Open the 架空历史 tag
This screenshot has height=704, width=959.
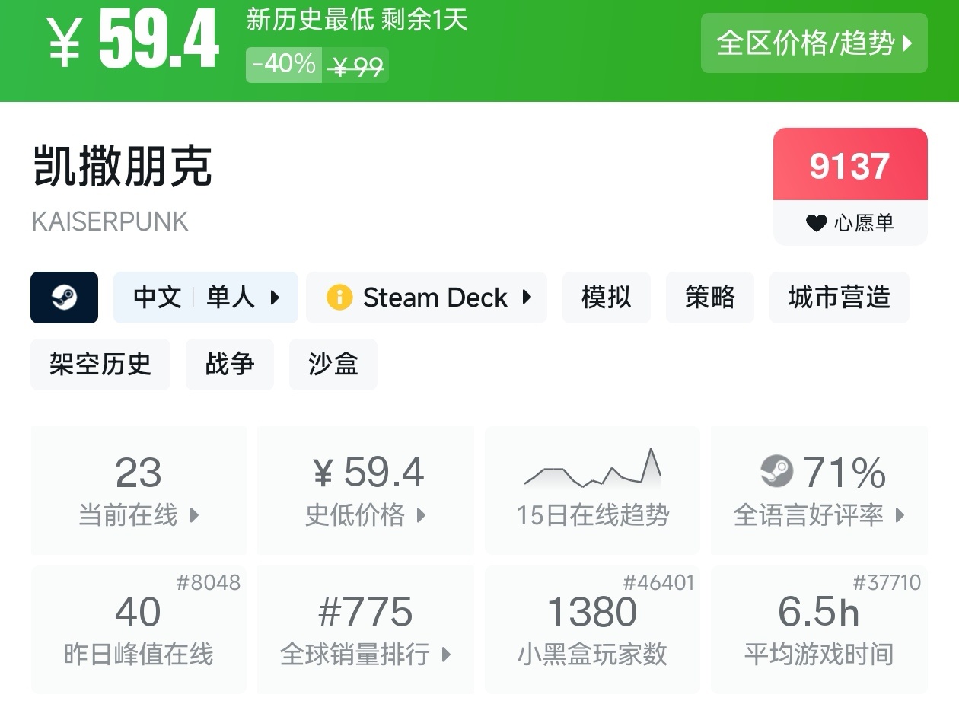pyautogui.click(x=100, y=365)
